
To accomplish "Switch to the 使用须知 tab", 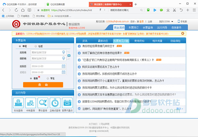I will tap(139, 41).
